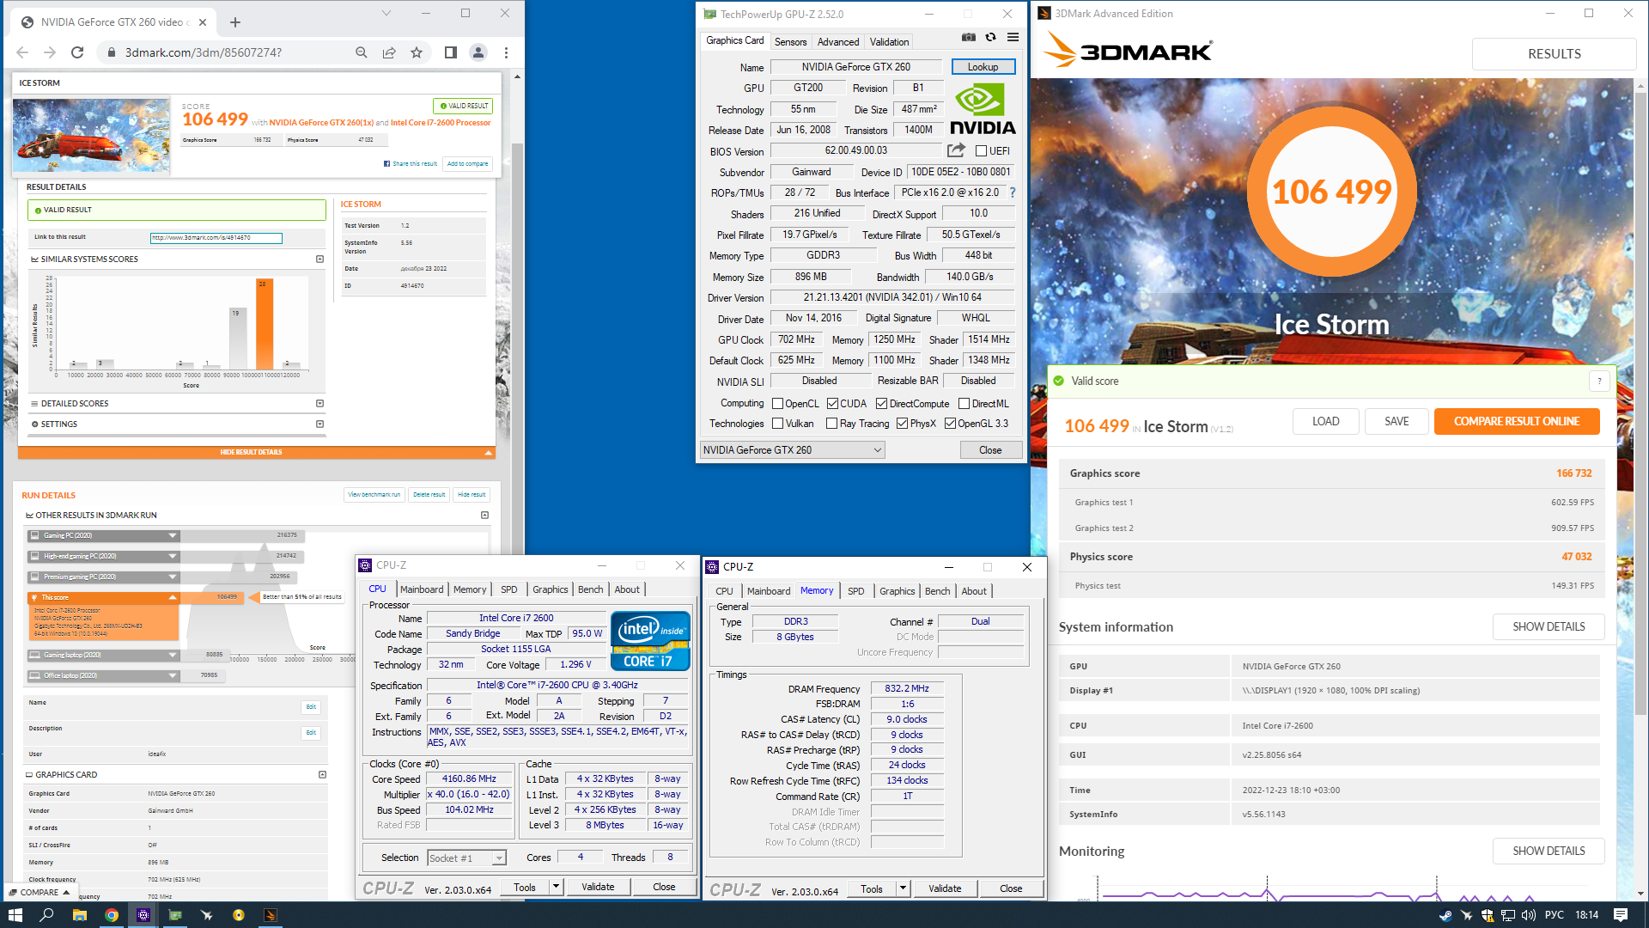Click Compare Result Online button
1649x928 pixels.
[1517, 421]
